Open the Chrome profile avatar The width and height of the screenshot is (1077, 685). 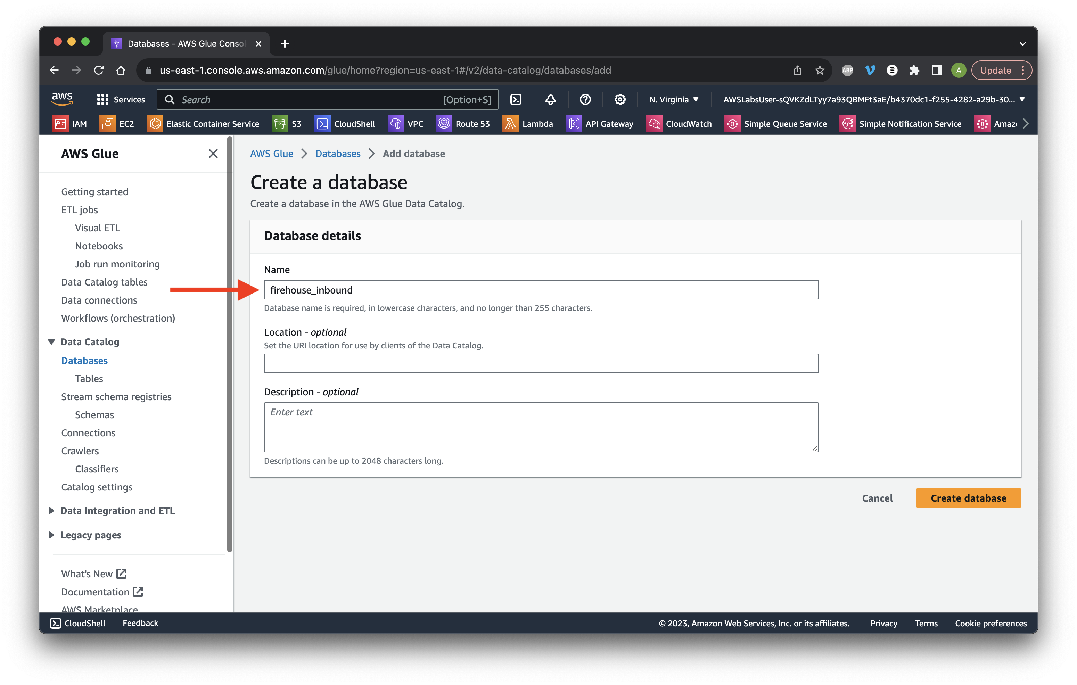(x=959, y=70)
